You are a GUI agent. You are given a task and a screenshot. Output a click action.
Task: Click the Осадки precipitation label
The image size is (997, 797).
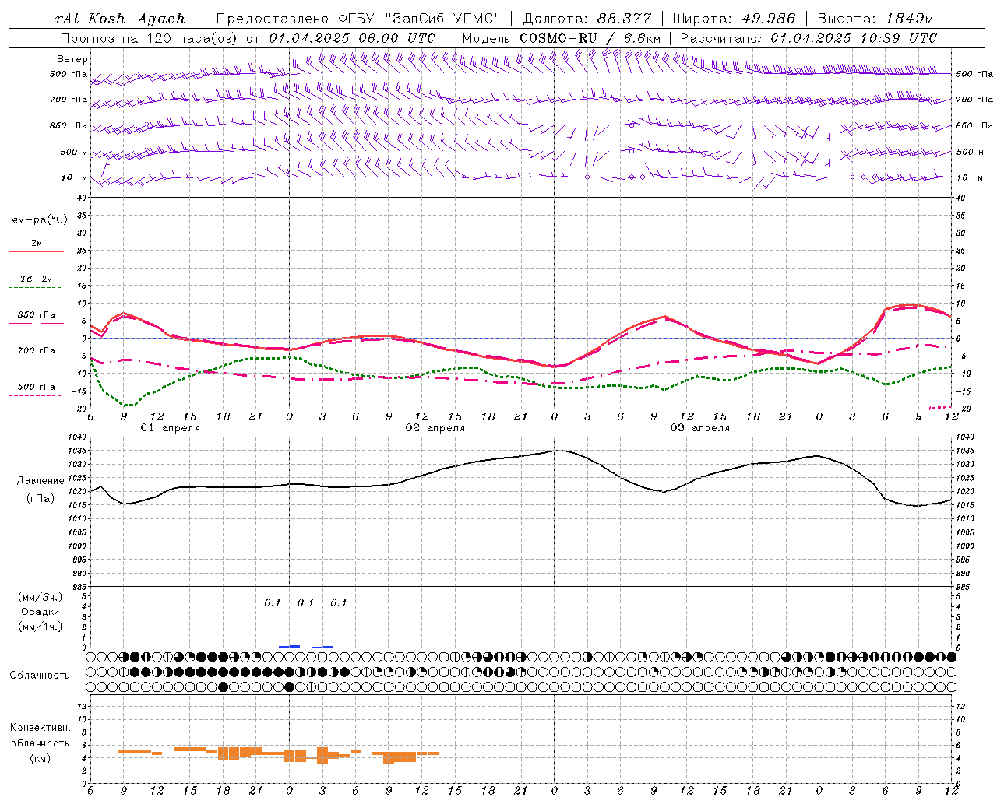(41, 612)
